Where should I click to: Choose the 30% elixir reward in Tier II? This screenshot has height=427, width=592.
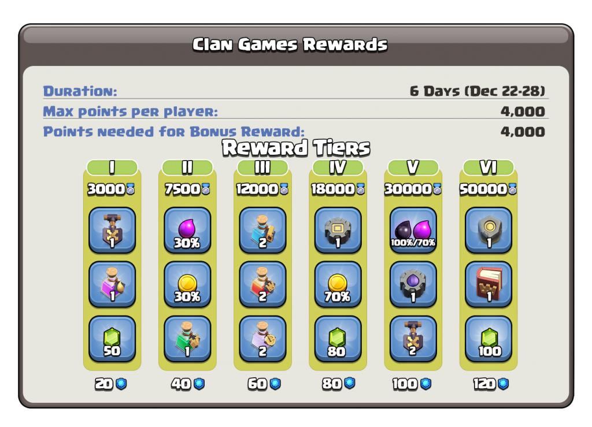coord(187,230)
